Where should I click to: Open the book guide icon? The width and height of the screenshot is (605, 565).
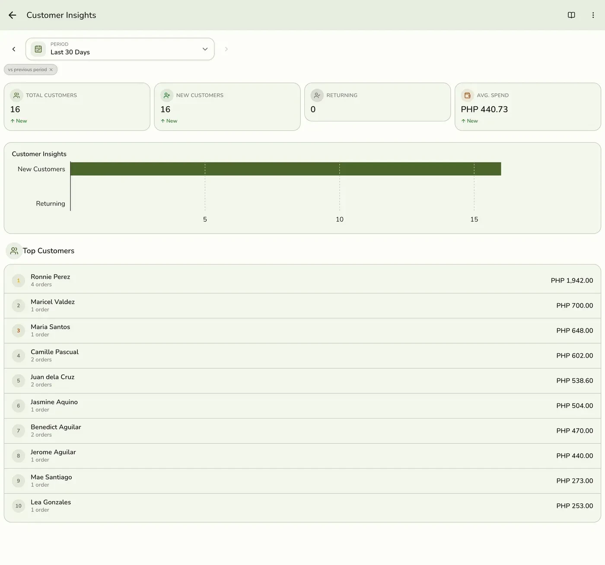[571, 15]
